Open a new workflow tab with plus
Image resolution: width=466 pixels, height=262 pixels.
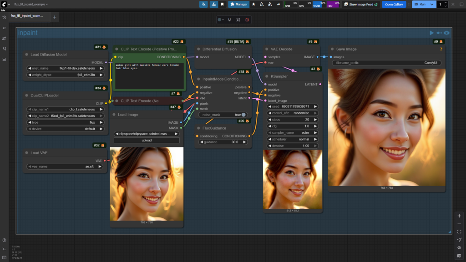coord(55,17)
